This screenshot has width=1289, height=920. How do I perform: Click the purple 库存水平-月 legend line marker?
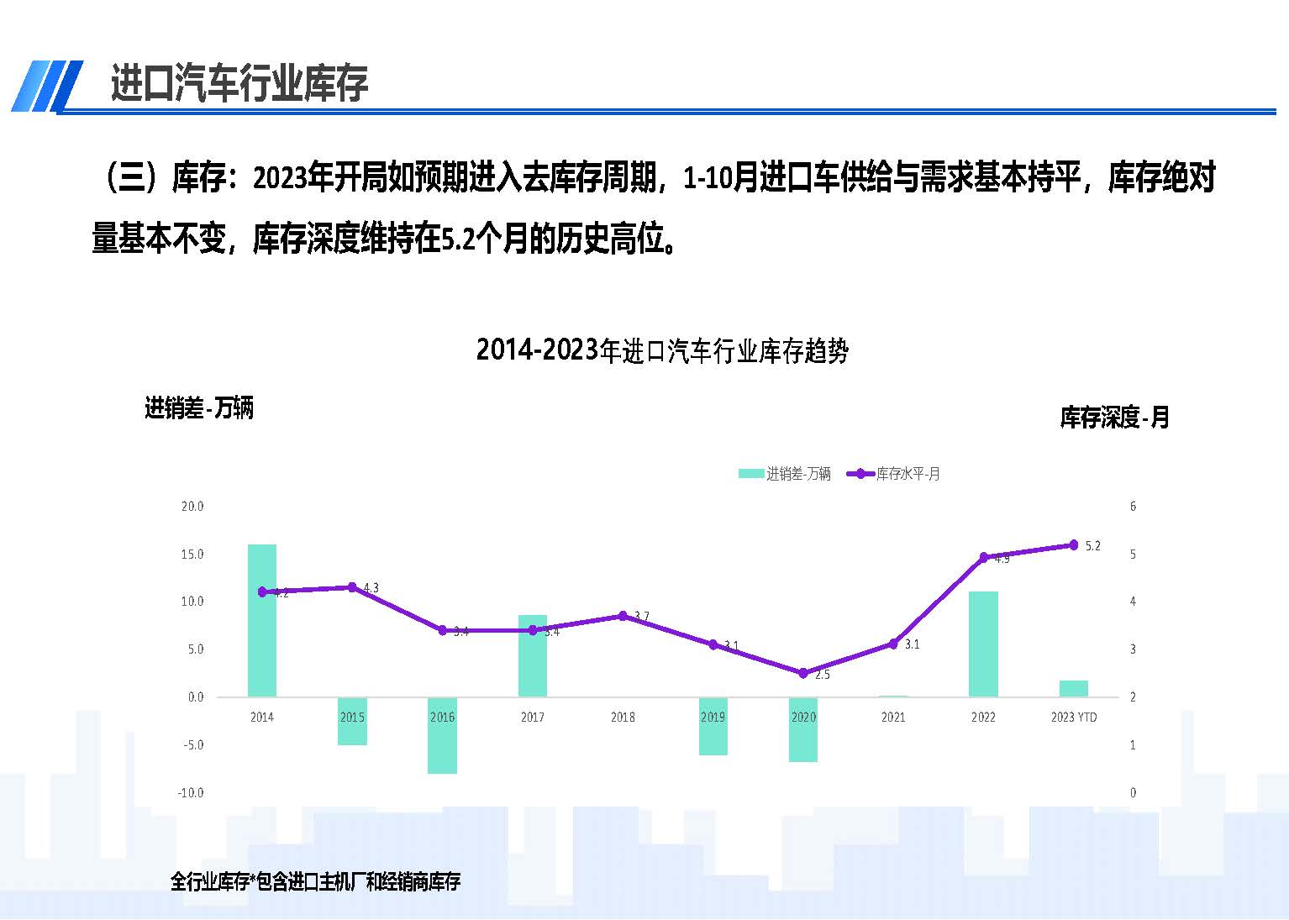(x=860, y=474)
